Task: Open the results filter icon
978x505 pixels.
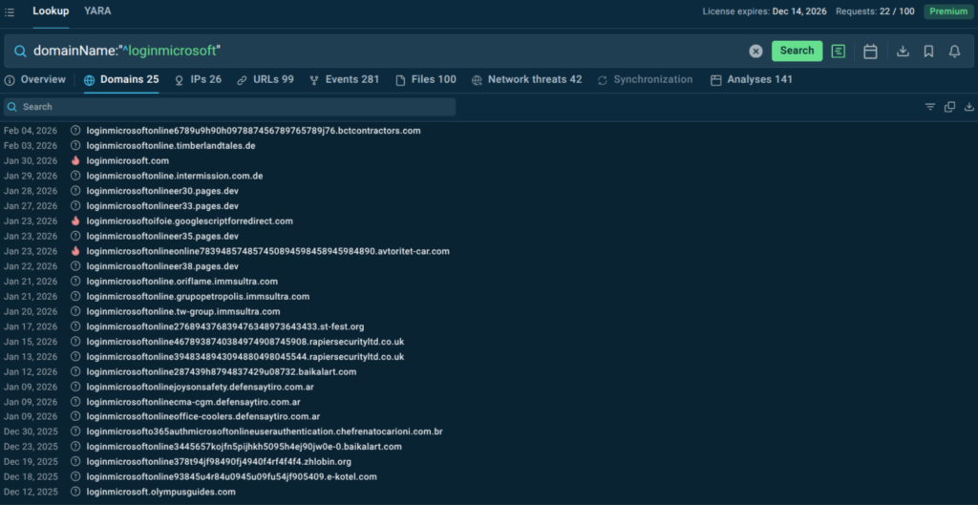Action: [930, 107]
